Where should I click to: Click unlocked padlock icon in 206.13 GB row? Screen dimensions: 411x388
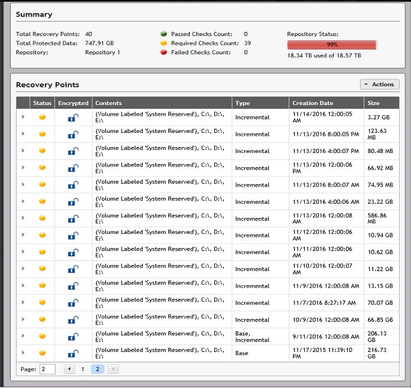click(73, 337)
